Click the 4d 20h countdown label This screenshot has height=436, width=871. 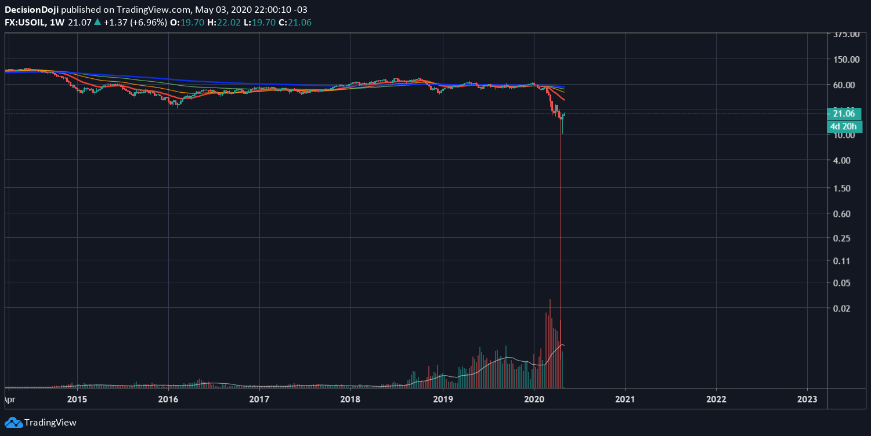coord(844,126)
